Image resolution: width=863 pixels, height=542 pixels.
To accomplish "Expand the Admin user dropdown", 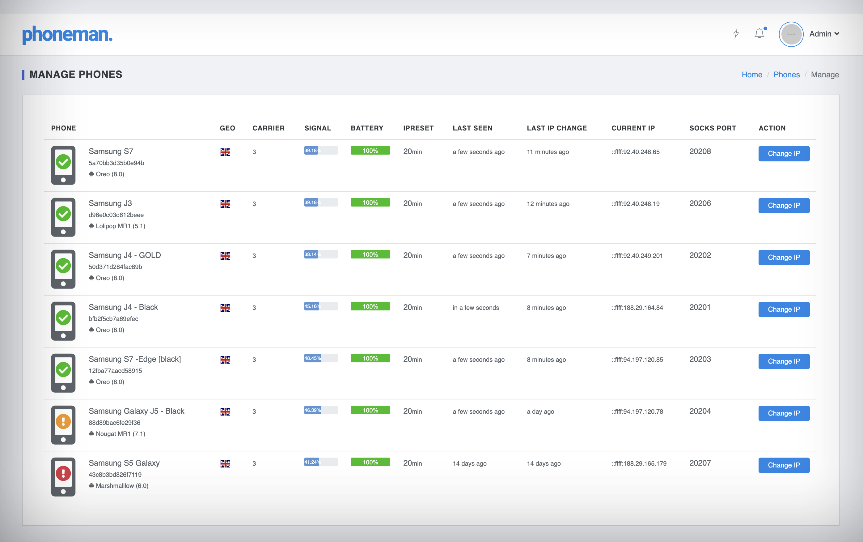I will (x=824, y=34).
